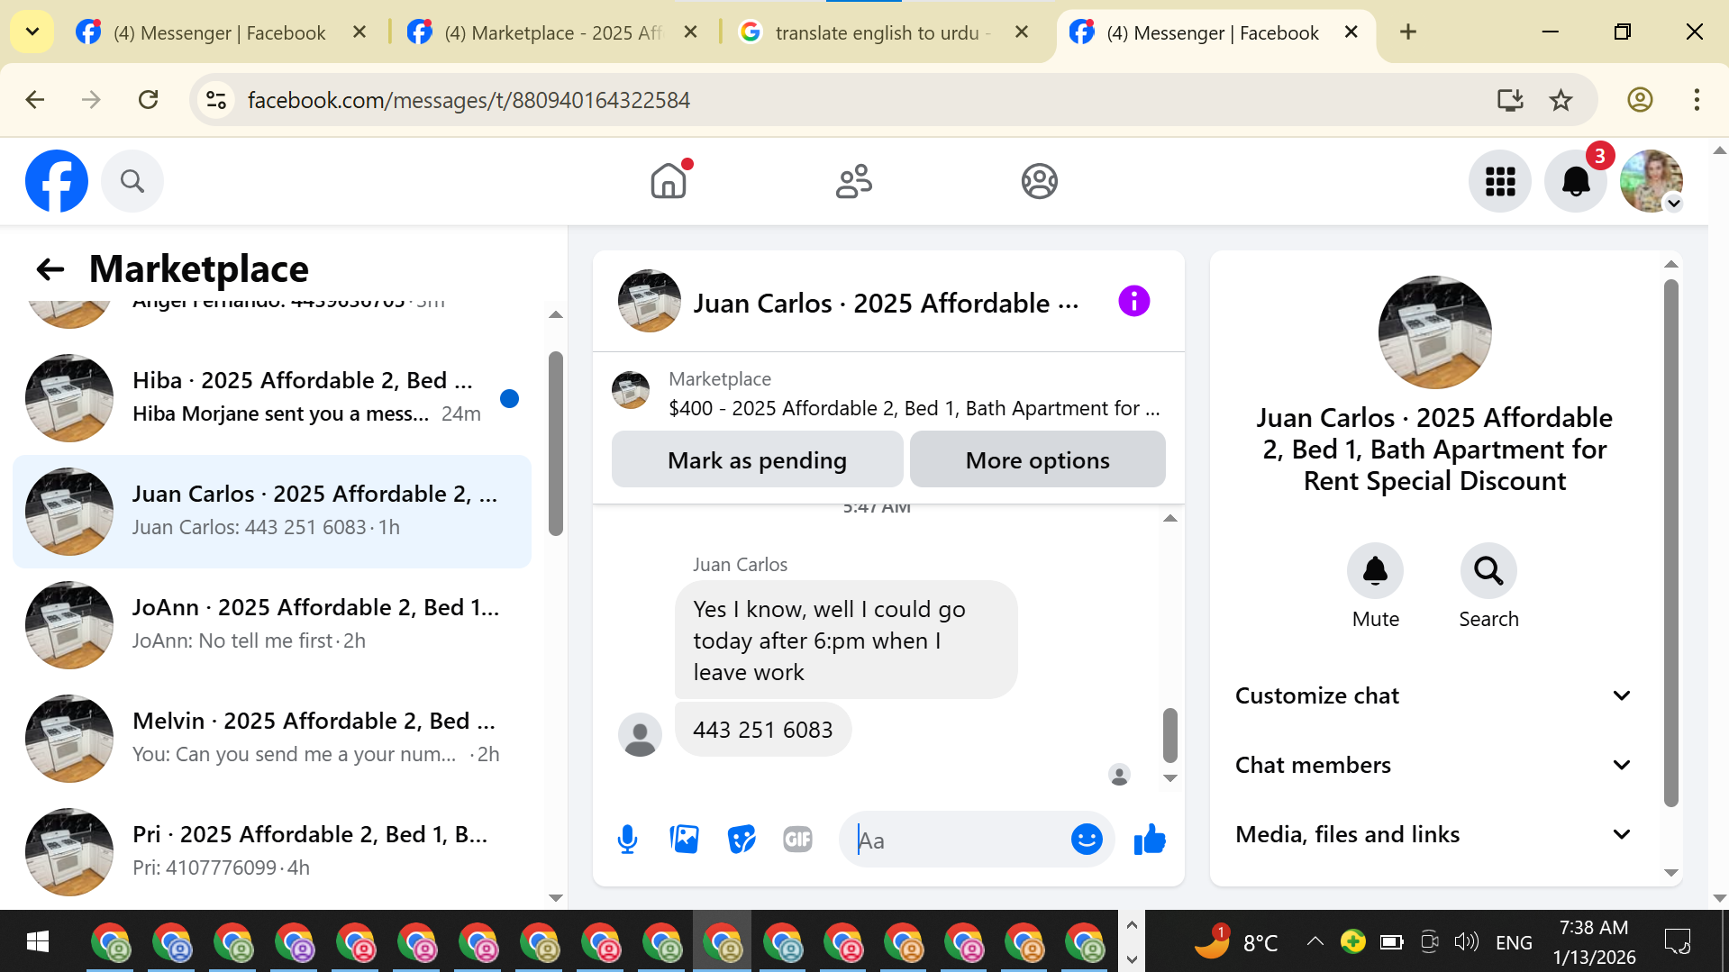Click large listing thumbnail in info panel
This screenshot has width=1729, height=972.
click(1434, 332)
